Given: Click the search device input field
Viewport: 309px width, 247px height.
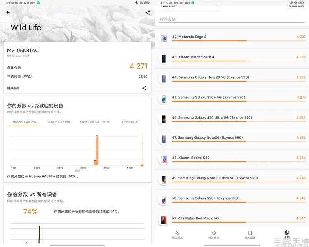Looking at the screenshot, I should click(x=232, y=19).
